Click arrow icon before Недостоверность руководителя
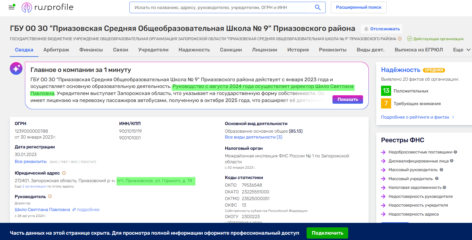Image resolution: width=472 pixels, height=240 pixels. (383, 196)
